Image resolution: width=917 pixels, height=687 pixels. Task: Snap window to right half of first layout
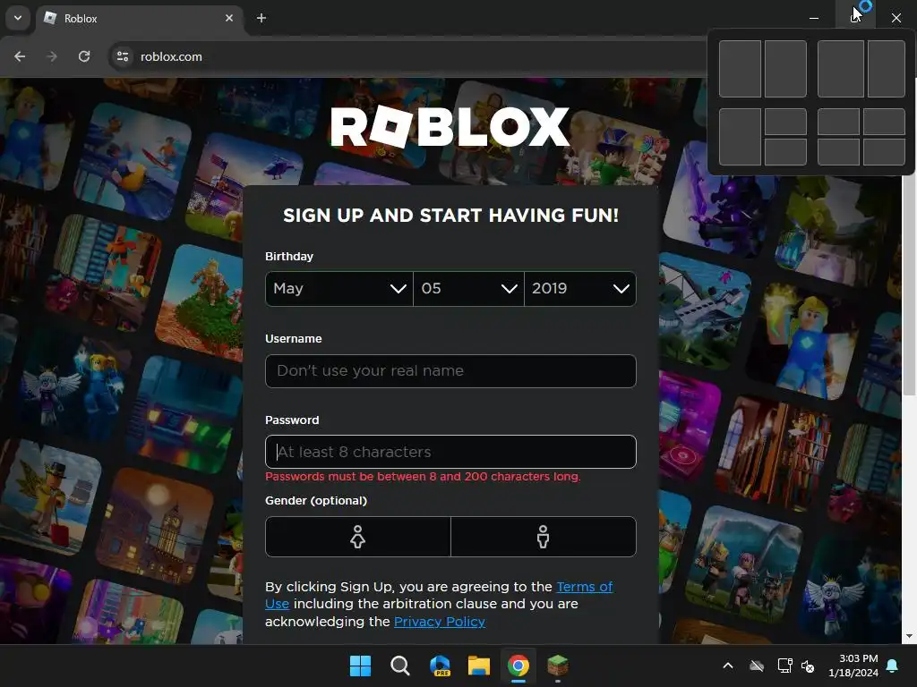[x=785, y=69]
